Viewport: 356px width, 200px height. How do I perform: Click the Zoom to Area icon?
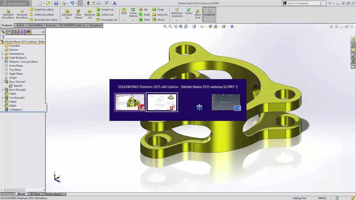[x=170, y=26]
